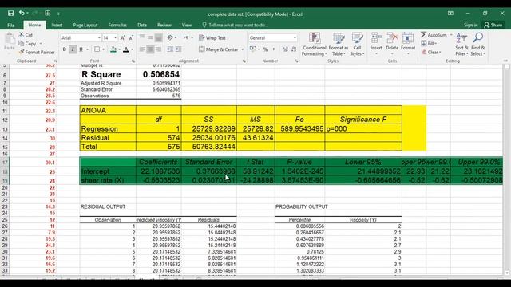This screenshot has height=287, width=511.
Task: Apply the Fill Color bucket
Action: tap(113, 49)
